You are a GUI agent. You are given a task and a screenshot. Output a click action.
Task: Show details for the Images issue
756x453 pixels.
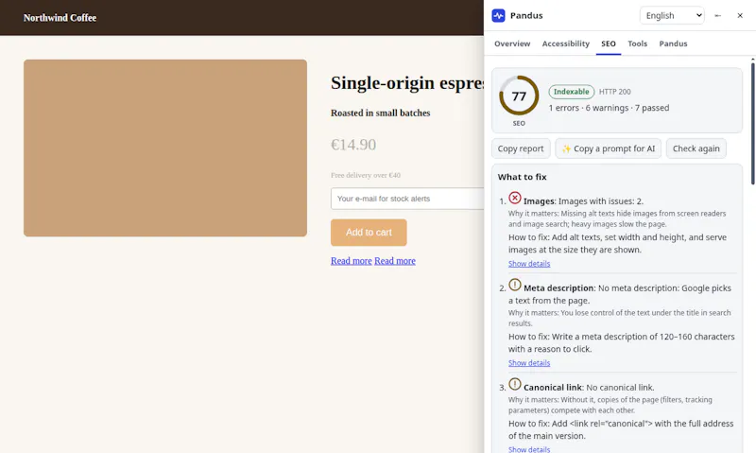pos(529,264)
